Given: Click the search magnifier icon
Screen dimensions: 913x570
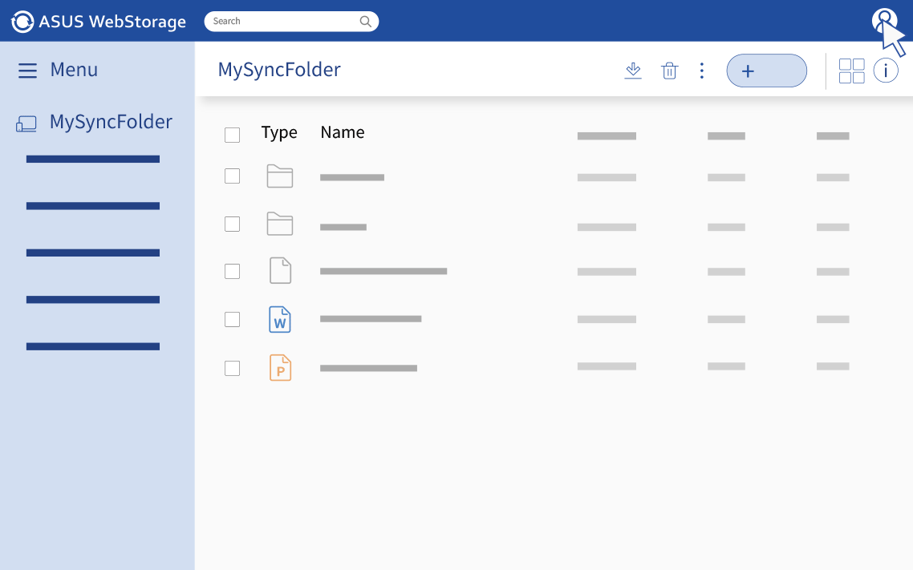Looking at the screenshot, I should point(365,22).
